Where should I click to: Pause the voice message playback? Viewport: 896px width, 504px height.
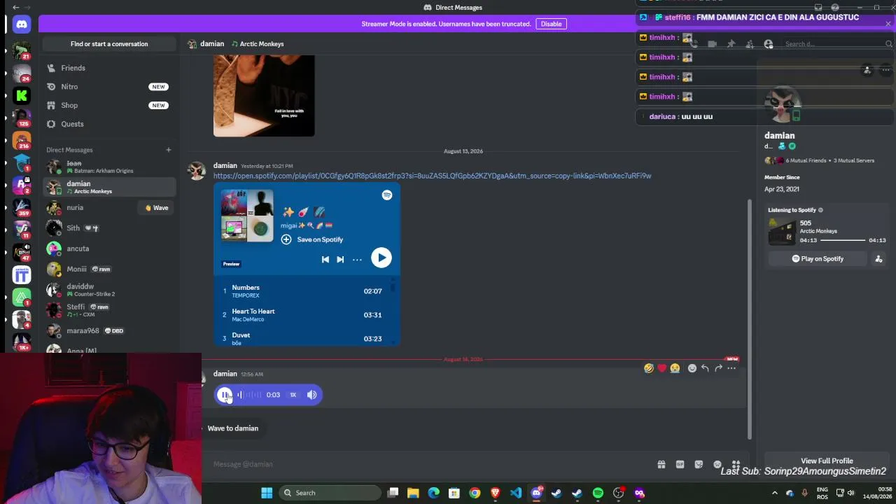coord(225,395)
